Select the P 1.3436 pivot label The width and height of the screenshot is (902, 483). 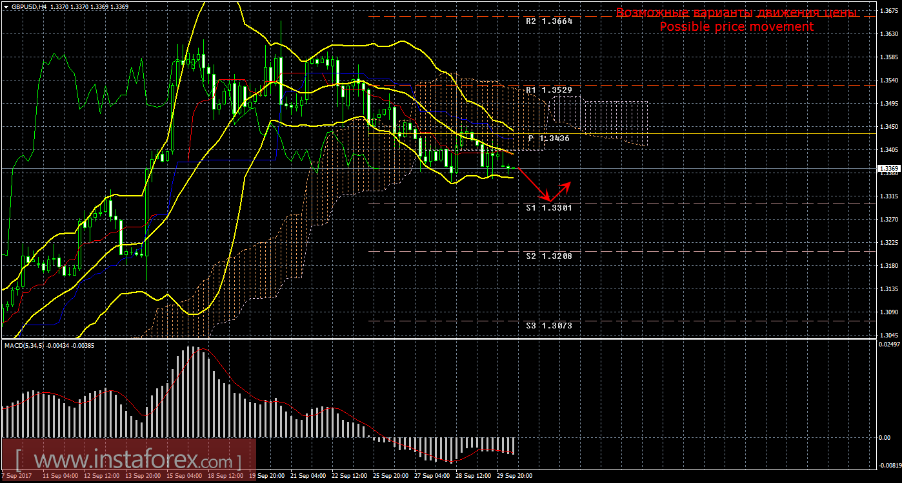click(x=548, y=138)
